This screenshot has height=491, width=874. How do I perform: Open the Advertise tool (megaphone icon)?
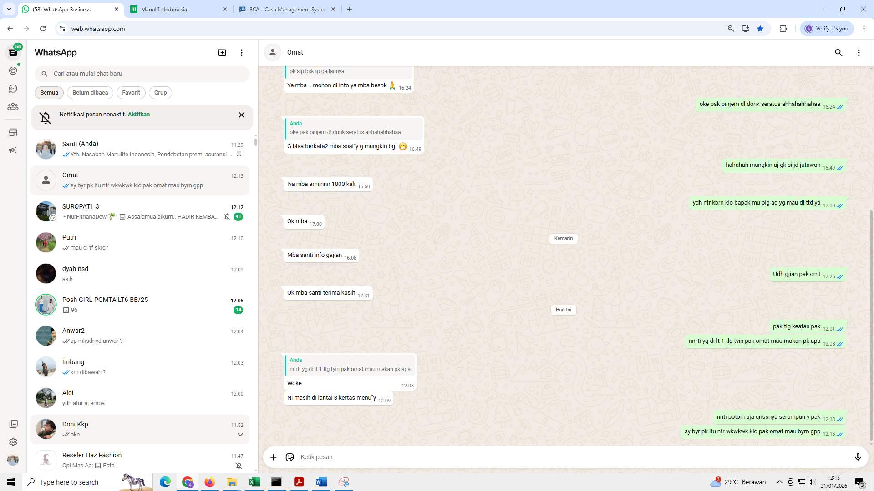pos(13,150)
